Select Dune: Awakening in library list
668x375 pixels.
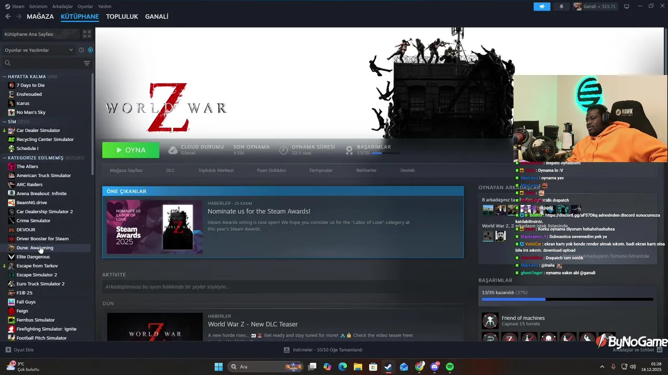tap(34, 248)
